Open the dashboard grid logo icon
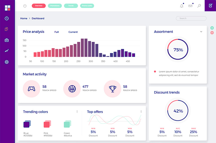The width and height of the screenshot is (216, 143). point(8,8)
